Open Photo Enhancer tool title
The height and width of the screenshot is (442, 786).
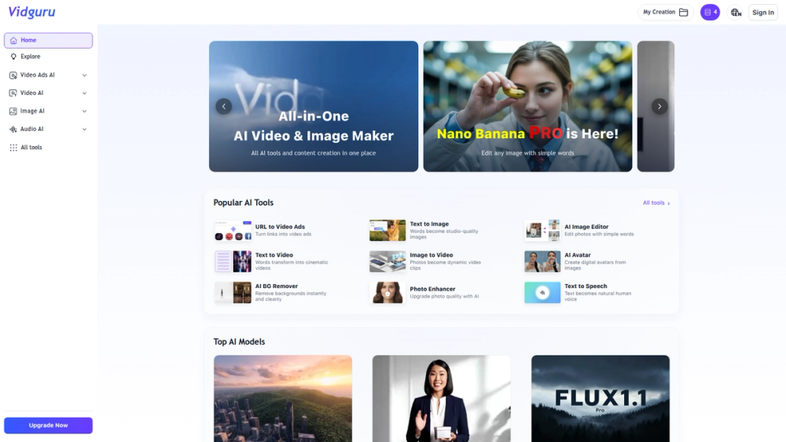[432, 289]
